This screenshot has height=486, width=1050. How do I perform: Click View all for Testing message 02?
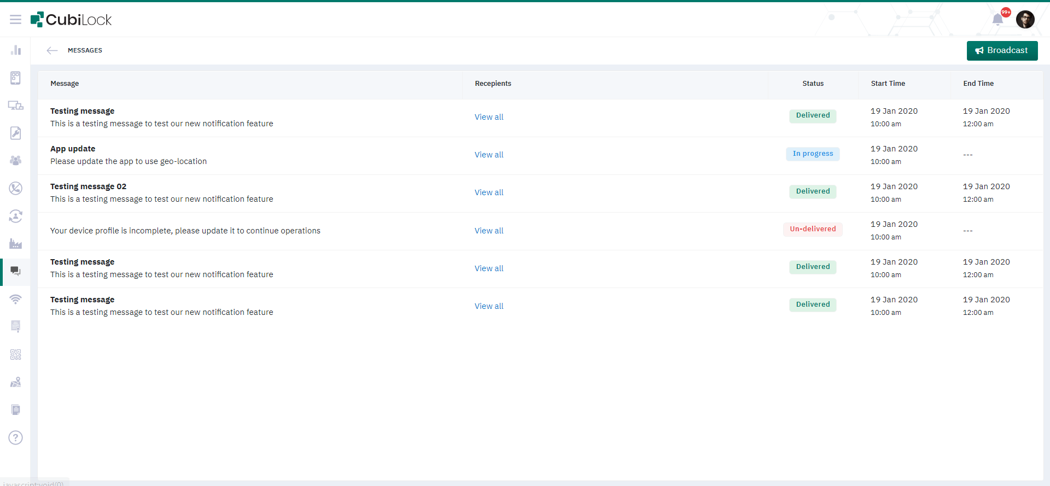489,192
